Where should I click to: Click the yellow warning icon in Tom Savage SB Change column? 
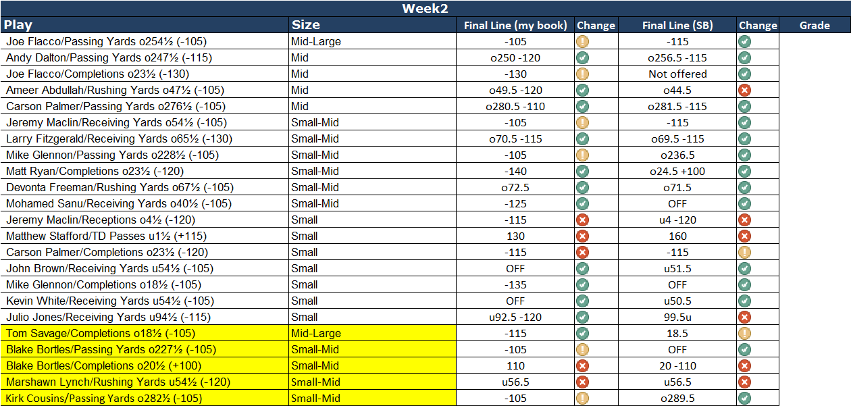tap(744, 333)
